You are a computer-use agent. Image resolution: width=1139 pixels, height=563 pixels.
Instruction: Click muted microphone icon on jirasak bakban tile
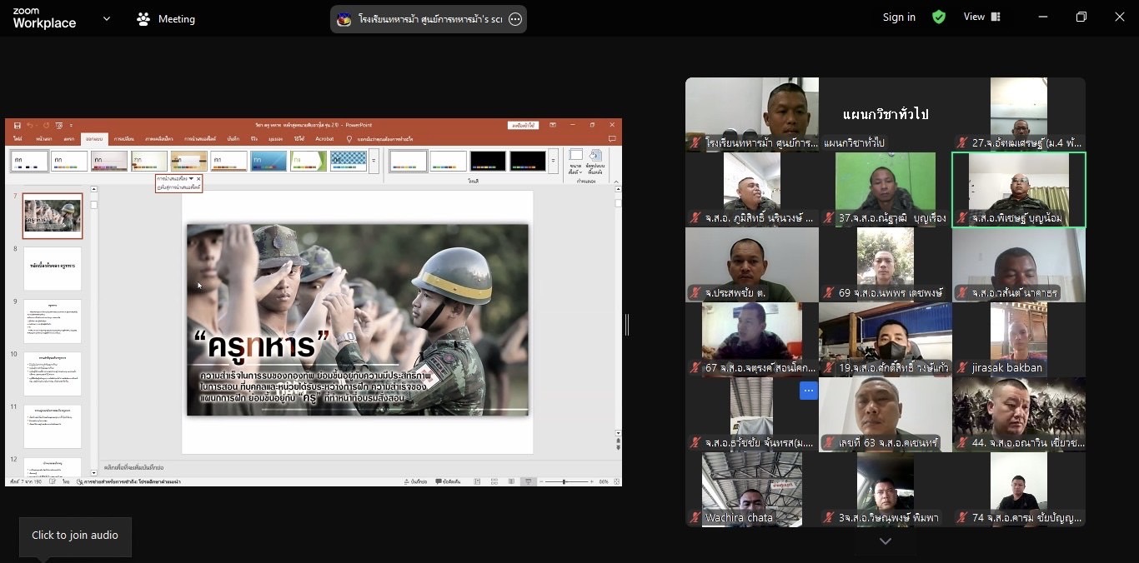(962, 367)
